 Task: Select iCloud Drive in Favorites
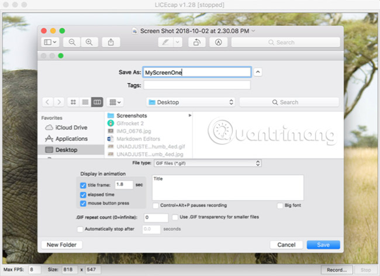pyautogui.click(x=71, y=127)
